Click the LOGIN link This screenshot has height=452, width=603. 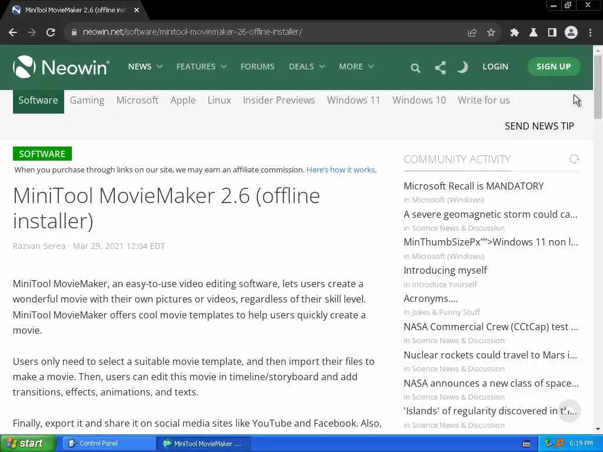click(495, 67)
